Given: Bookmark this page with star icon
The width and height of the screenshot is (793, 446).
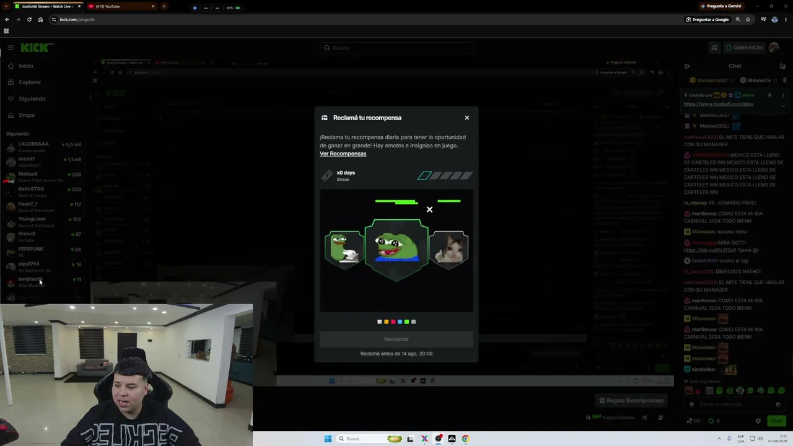Looking at the screenshot, I should tap(748, 19).
